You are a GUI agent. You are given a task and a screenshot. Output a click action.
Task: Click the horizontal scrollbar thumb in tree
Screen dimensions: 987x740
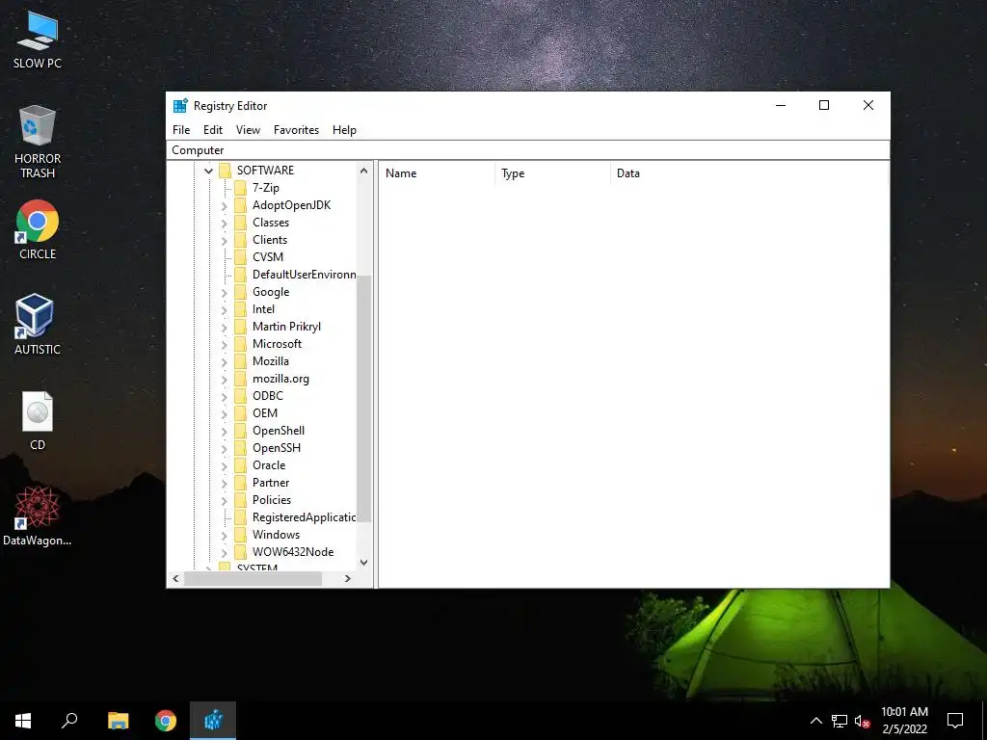coord(253,578)
